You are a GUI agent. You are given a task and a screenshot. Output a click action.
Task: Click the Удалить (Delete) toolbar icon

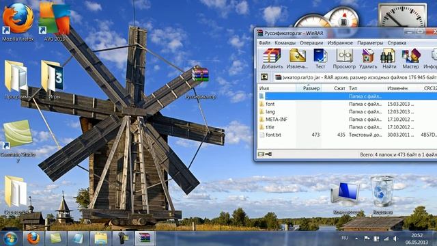pyautogui.click(x=368, y=59)
